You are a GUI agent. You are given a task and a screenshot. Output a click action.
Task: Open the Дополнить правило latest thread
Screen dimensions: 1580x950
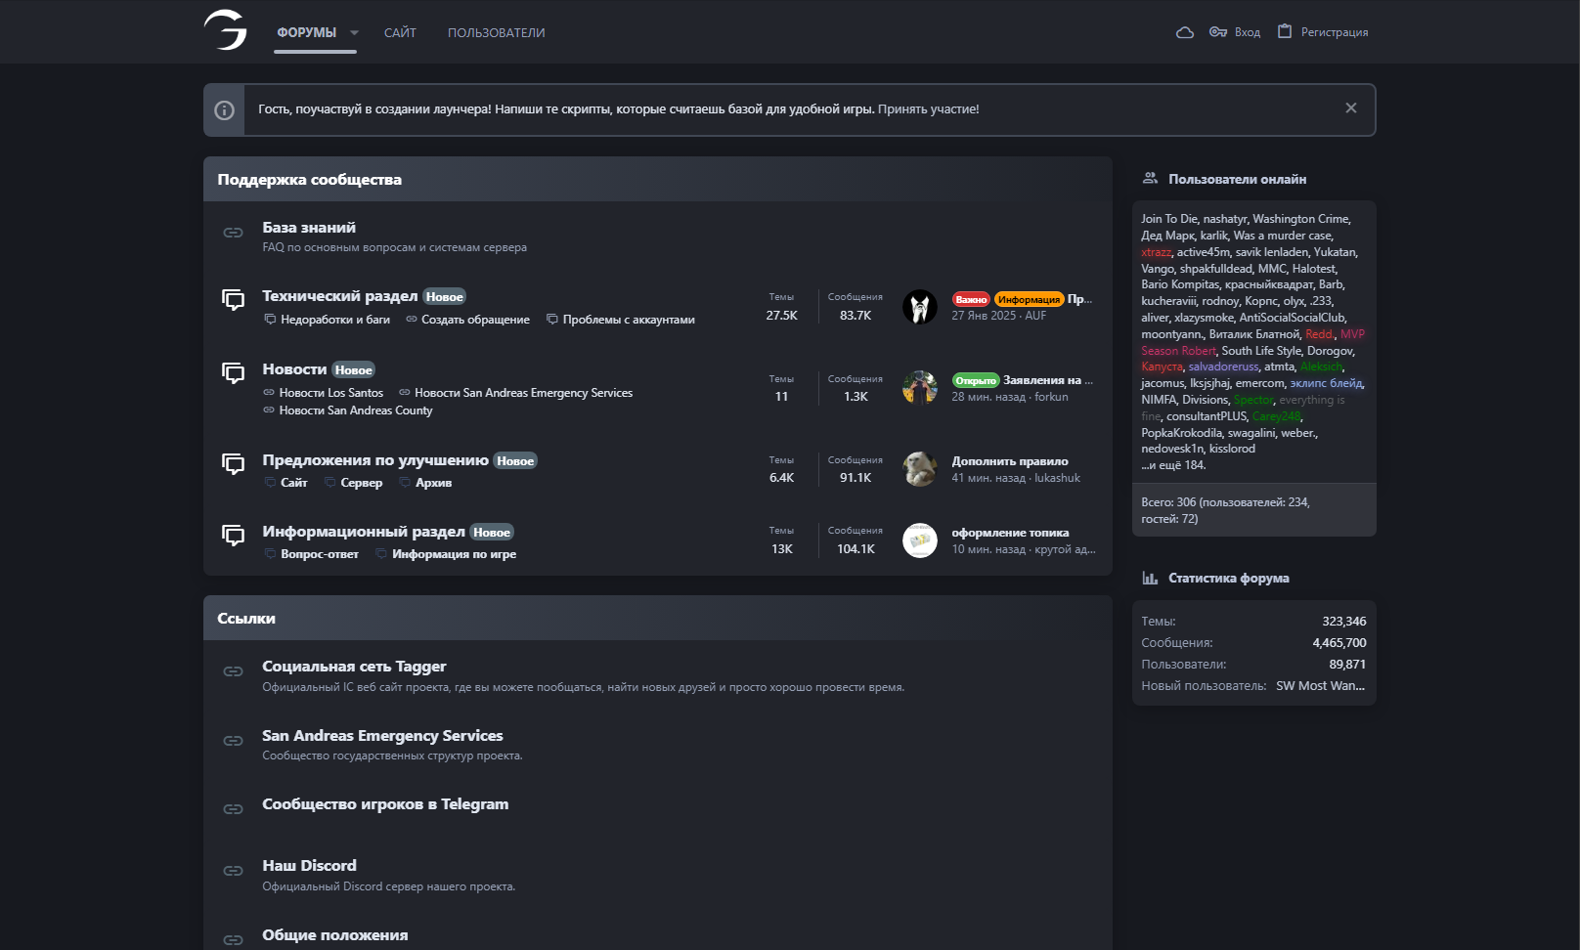click(1010, 461)
